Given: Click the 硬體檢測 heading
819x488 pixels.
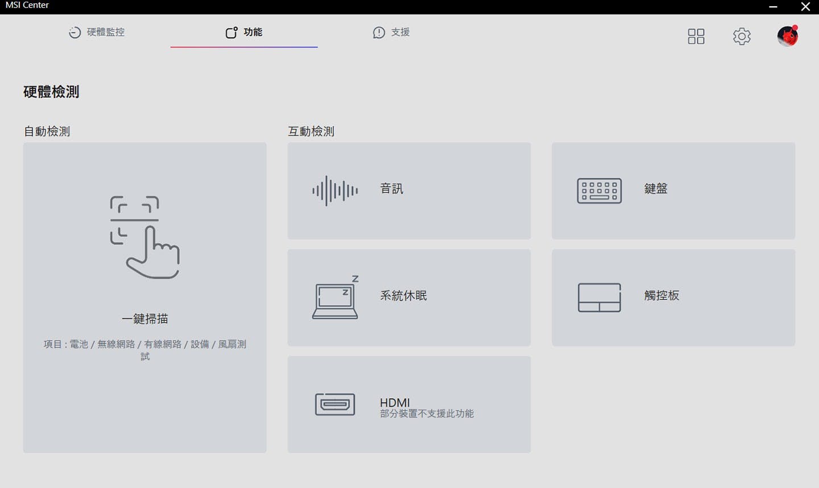Looking at the screenshot, I should coord(51,91).
